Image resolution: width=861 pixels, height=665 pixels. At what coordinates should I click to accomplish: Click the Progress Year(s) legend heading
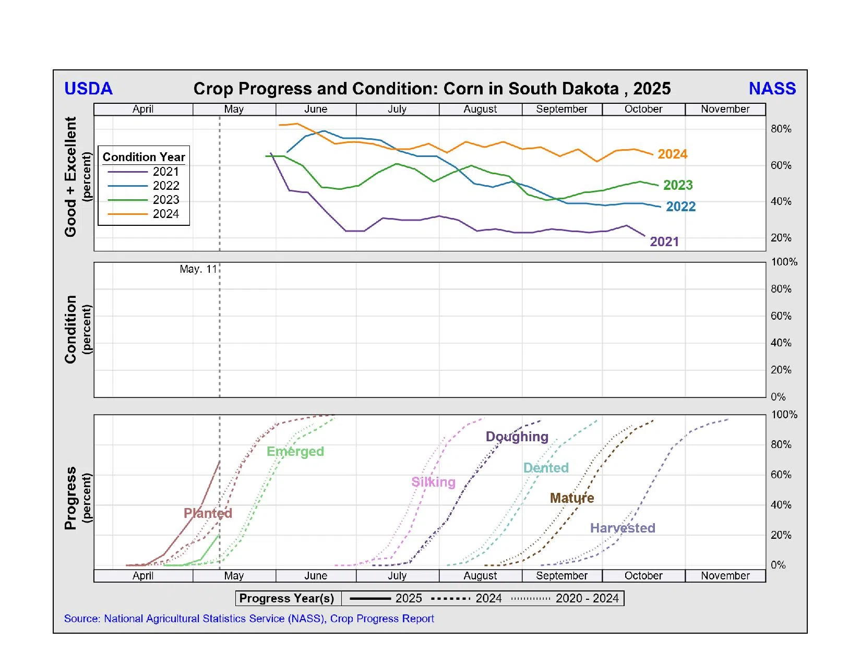[286, 599]
